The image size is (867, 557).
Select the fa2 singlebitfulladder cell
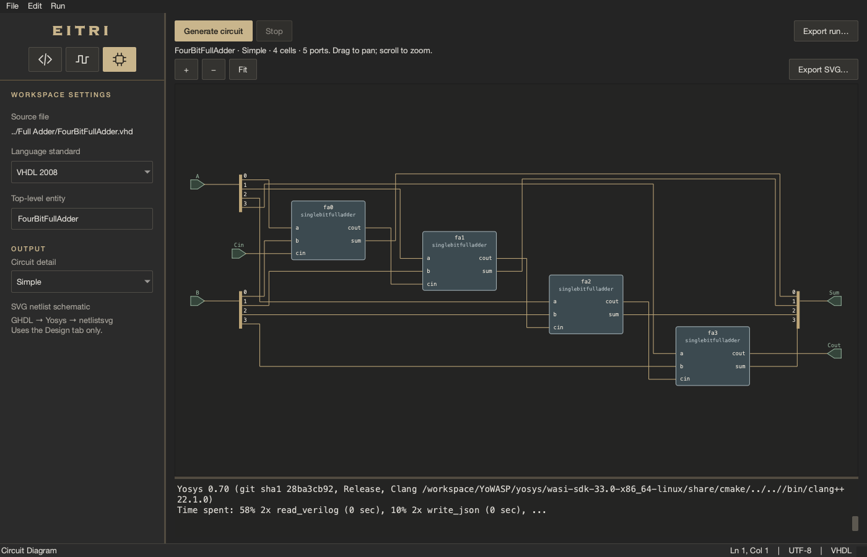tap(586, 304)
